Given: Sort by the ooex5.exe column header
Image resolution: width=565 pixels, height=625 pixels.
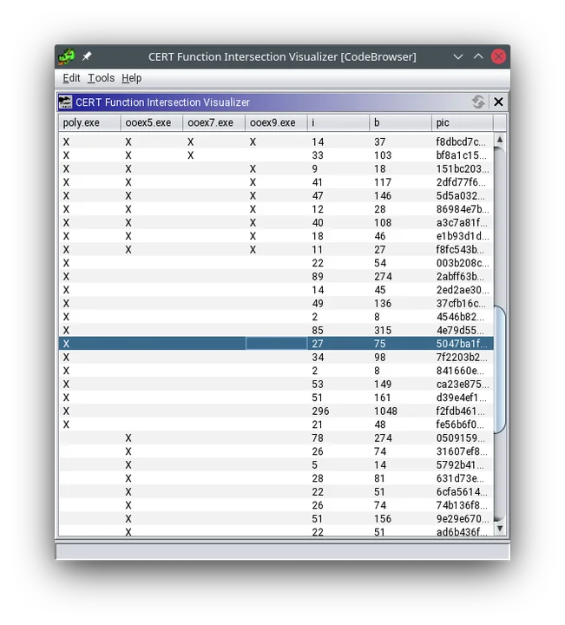Looking at the screenshot, I should tap(152, 122).
